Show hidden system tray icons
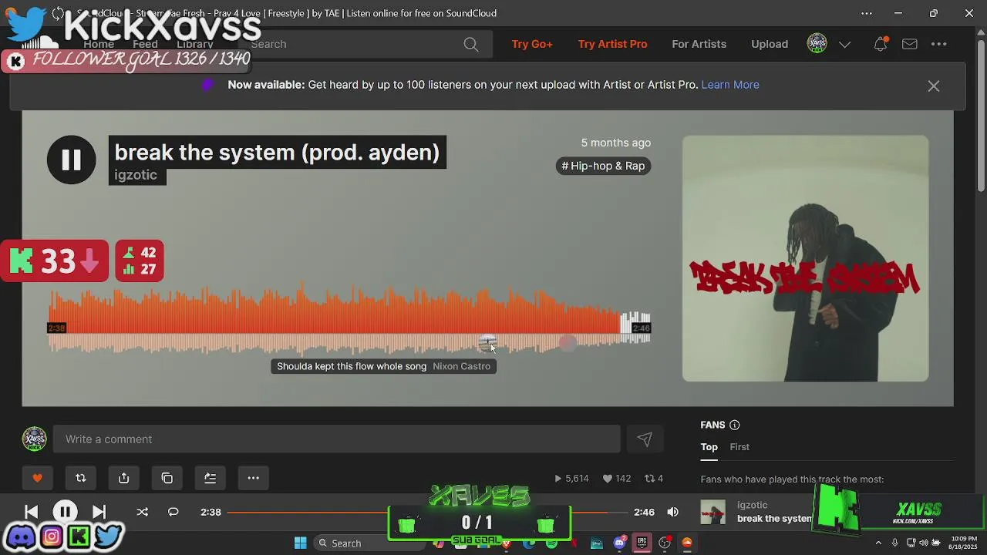This screenshot has width=987, height=555. (878, 543)
